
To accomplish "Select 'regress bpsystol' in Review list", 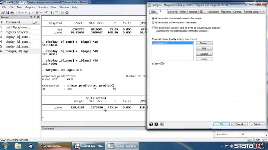I will tap(20, 32).
